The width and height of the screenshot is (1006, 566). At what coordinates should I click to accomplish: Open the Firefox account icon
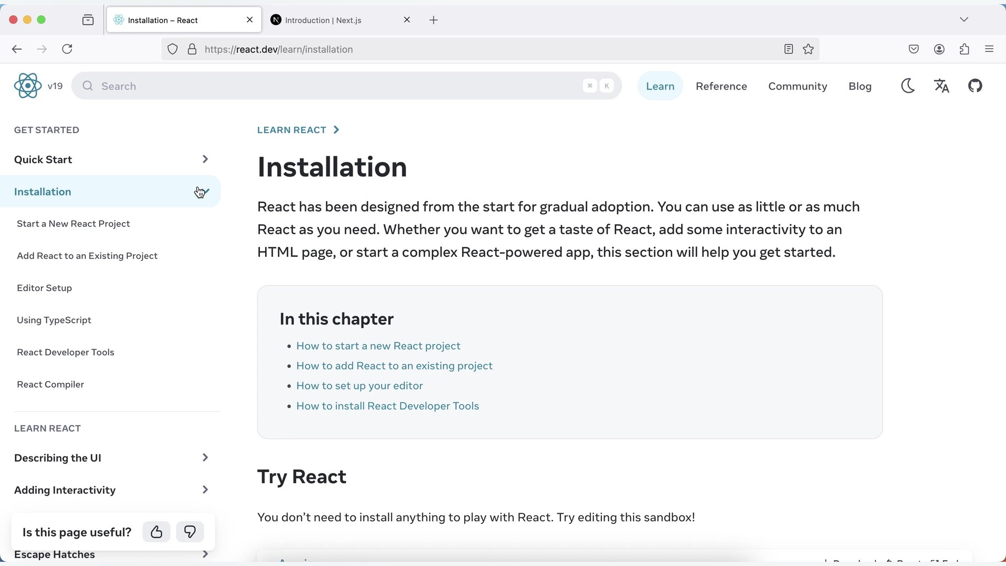939,49
